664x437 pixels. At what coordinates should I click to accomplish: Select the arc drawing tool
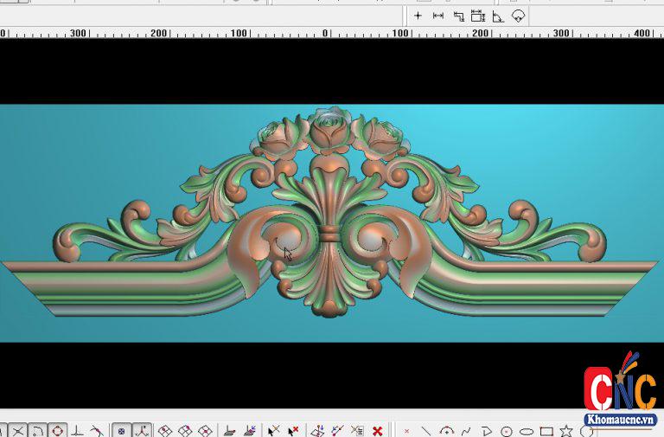446,430
